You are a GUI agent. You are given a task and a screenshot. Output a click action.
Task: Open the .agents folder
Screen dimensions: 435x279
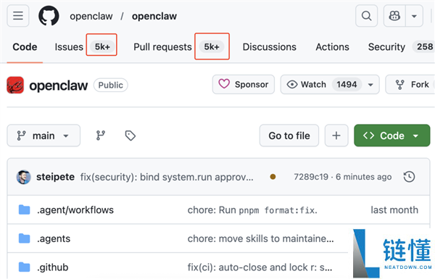tap(54, 238)
